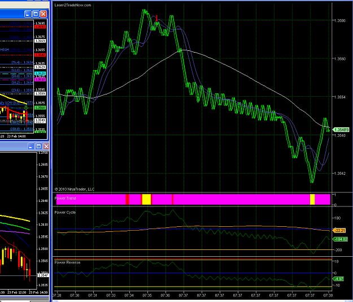Click the (-50.0) - 1.3533 Fibonacci label
This screenshot has height=302, width=353.
click(21, 129)
